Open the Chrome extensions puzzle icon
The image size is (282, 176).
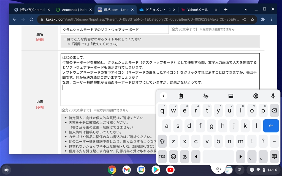coord(263,20)
